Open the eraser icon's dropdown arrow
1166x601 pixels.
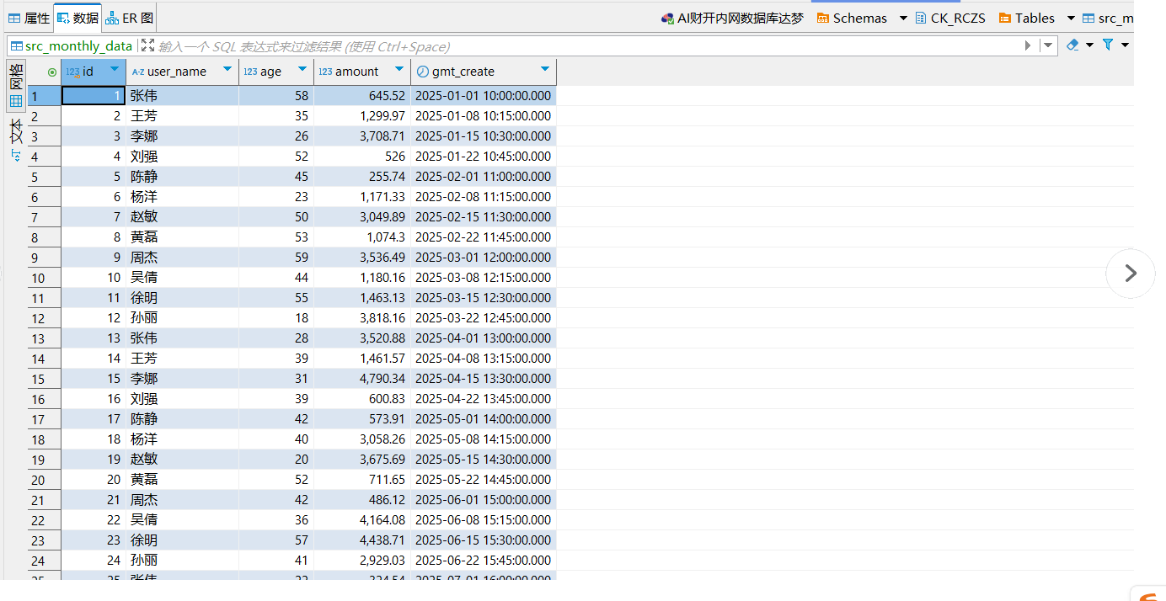point(1089,45)
